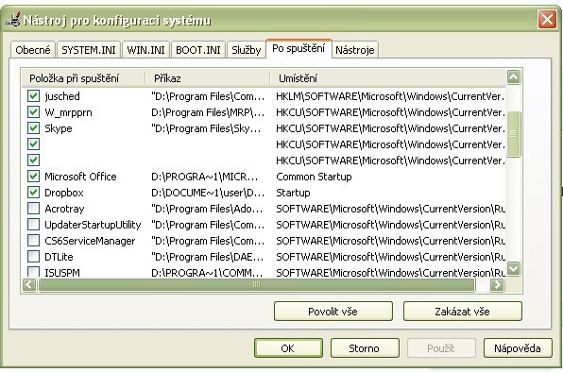Switch to the BOOT.INI tab

click(197, 50)
